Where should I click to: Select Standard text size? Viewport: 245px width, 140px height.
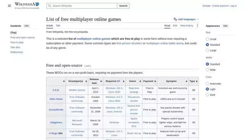[x=207, y=45]
